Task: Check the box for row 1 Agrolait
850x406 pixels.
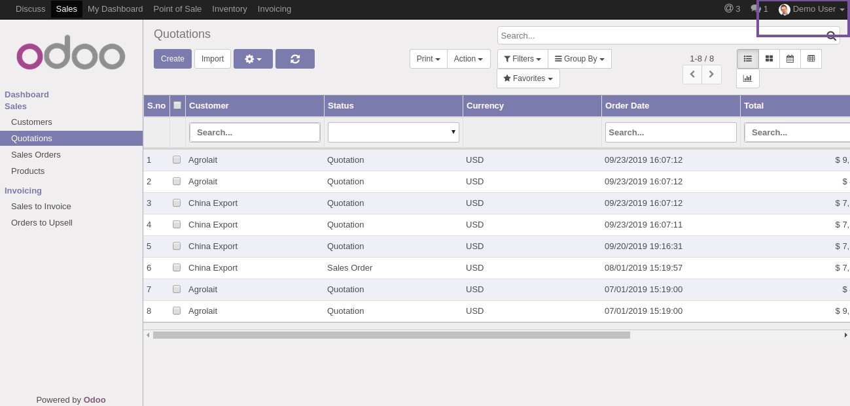Action: 177,160
